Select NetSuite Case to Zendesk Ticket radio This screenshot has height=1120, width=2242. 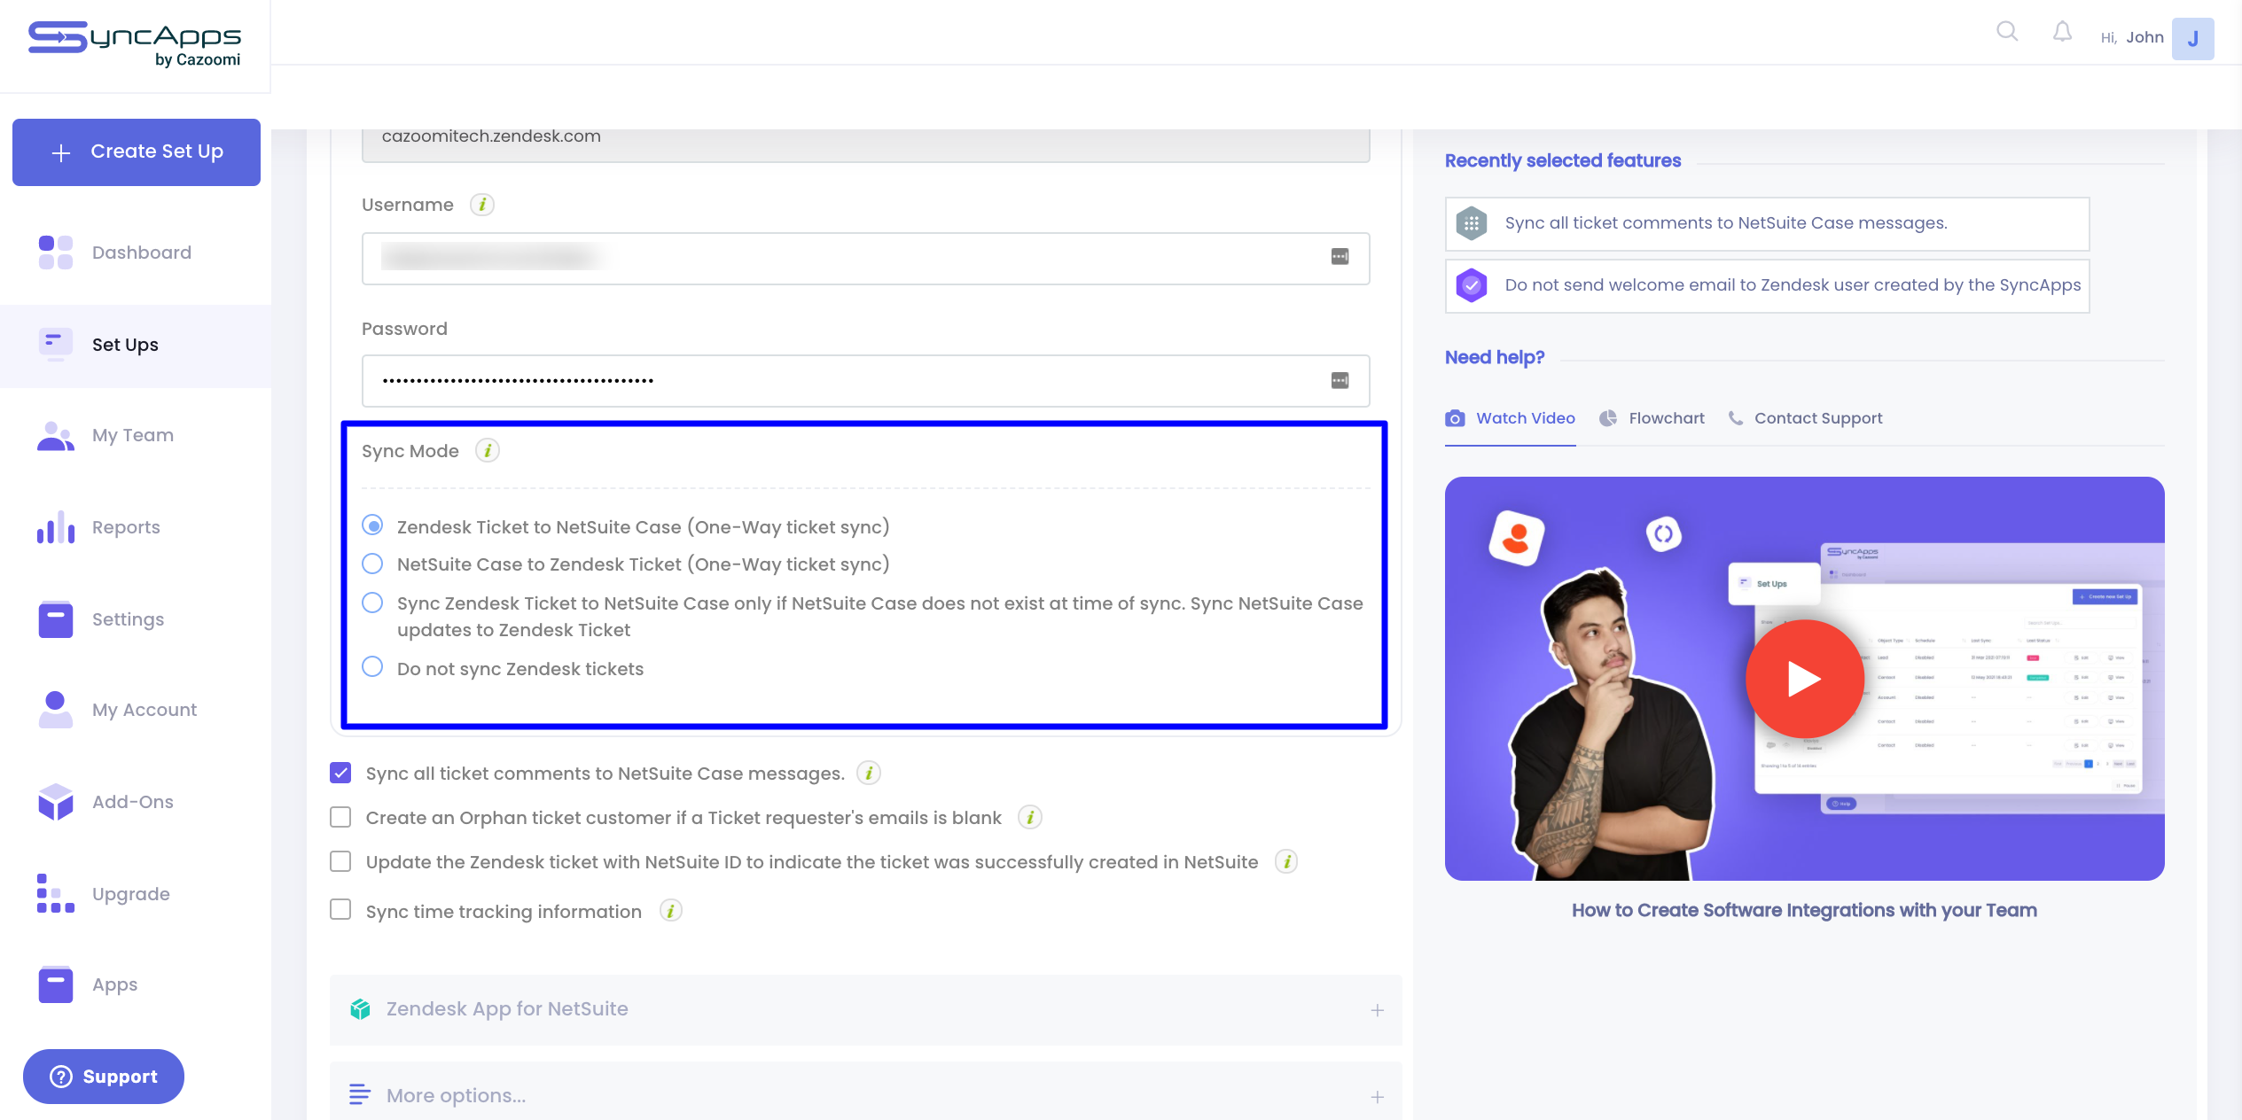pyautogui.click(x=373, y=564)
